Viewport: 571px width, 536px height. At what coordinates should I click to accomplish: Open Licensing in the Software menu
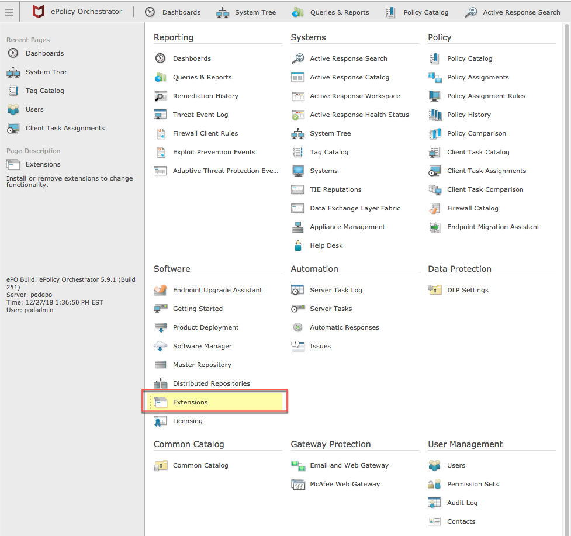[x=188, y=421]
